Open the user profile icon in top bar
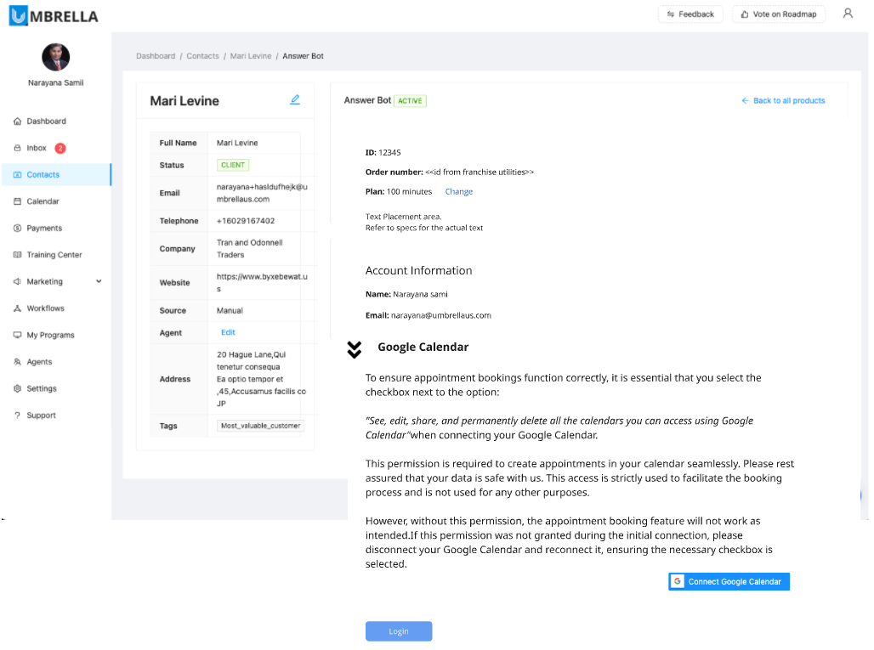874x650 pixels. [x=848, y=14]
